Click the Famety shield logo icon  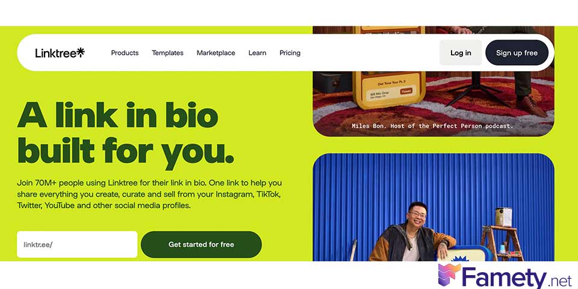449,276
